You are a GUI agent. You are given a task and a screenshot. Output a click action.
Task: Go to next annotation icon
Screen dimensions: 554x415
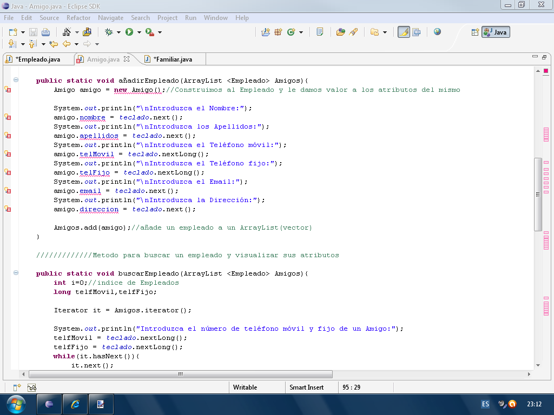[12, 44]
